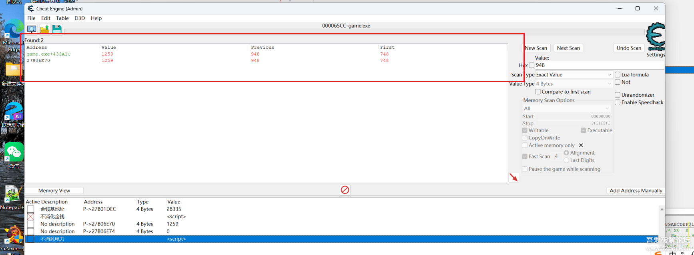
Task: Select the game.exe+433A1C result row
Action: click(266, 54)
